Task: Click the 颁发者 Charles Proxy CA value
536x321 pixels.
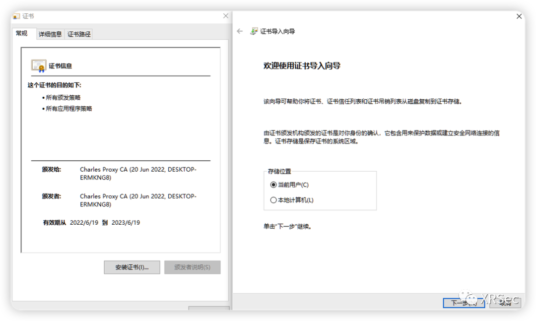Action: [138, 200]
